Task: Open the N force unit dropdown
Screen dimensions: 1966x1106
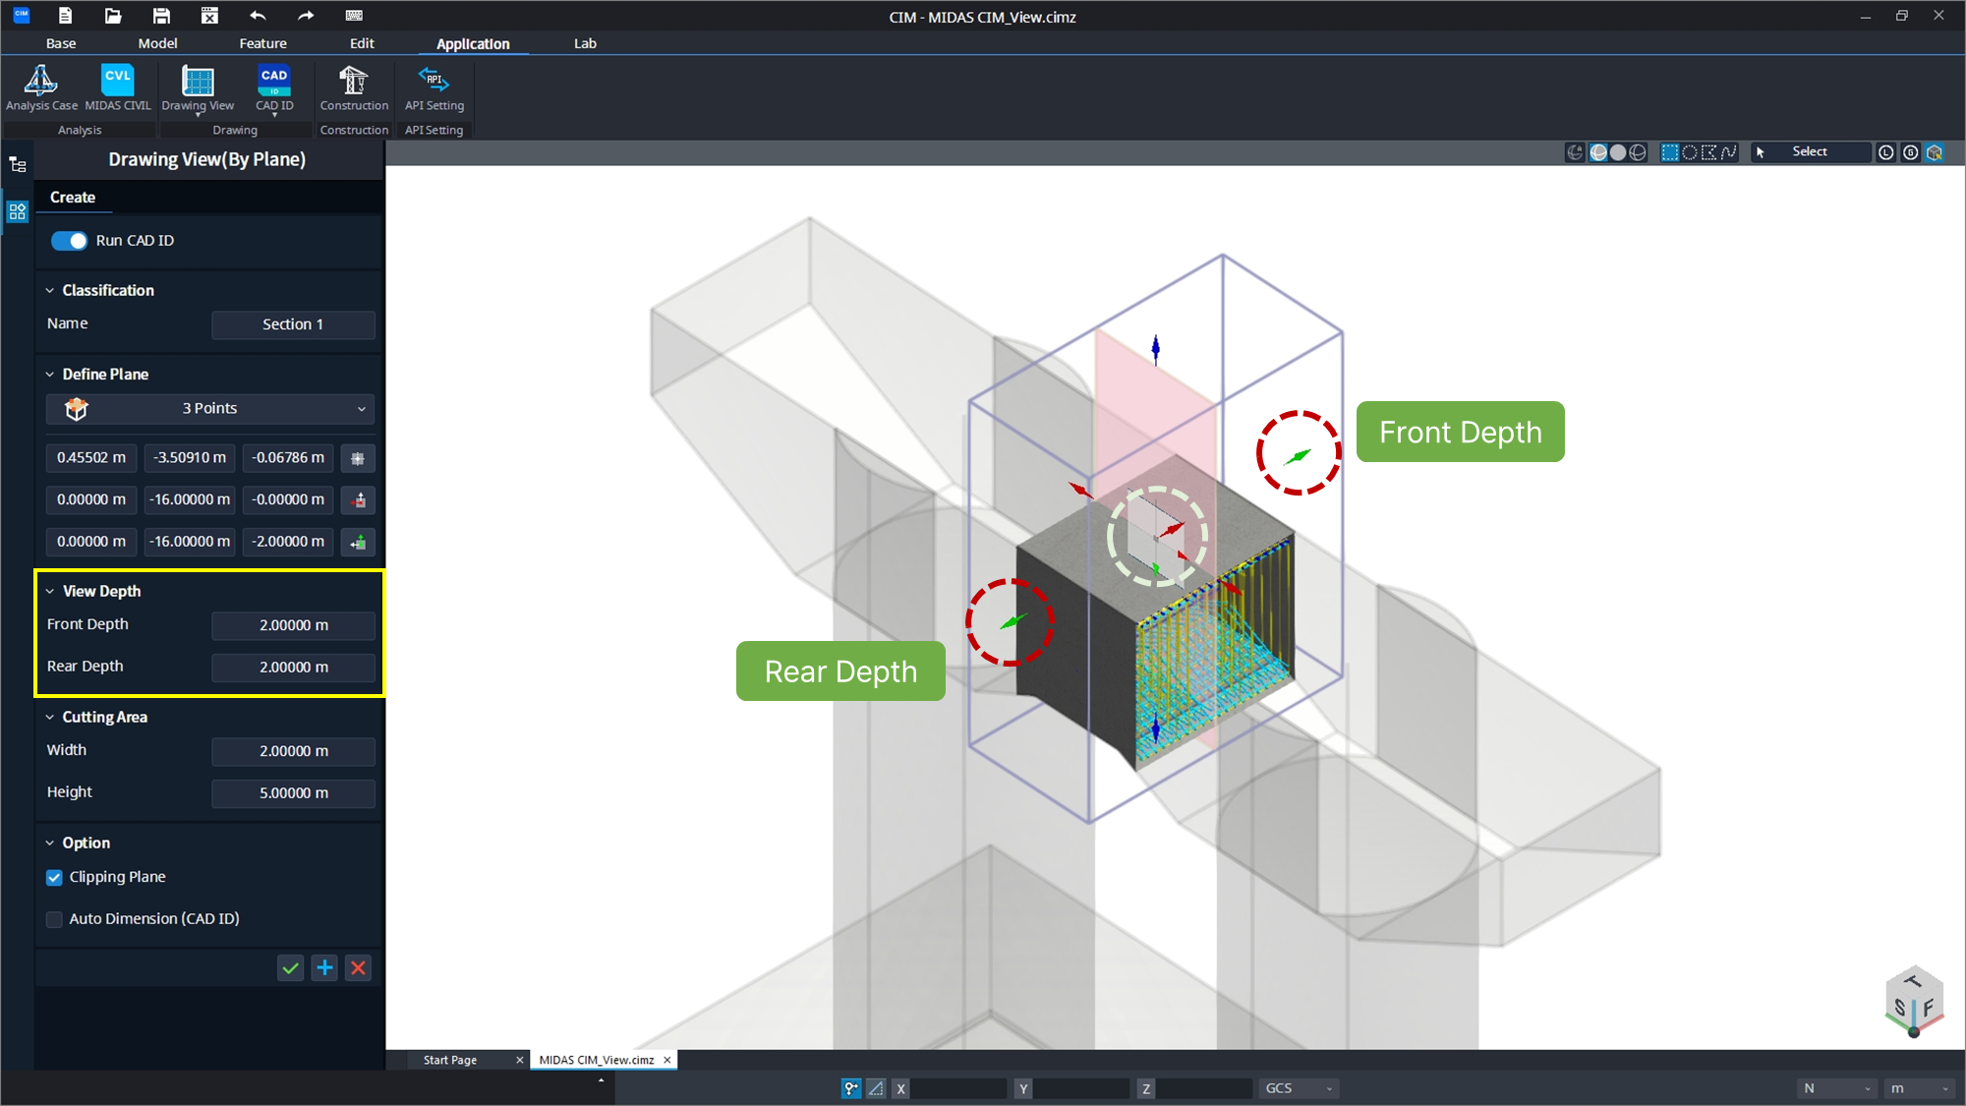Action: [1837, 1088]
